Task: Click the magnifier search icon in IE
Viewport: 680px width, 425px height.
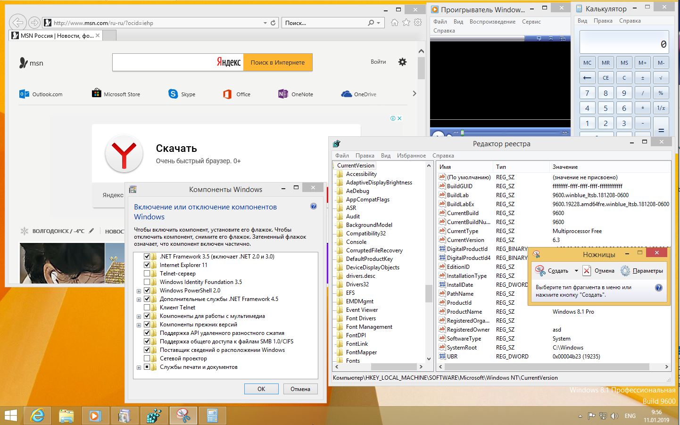Action: click(x=371, y=23)
